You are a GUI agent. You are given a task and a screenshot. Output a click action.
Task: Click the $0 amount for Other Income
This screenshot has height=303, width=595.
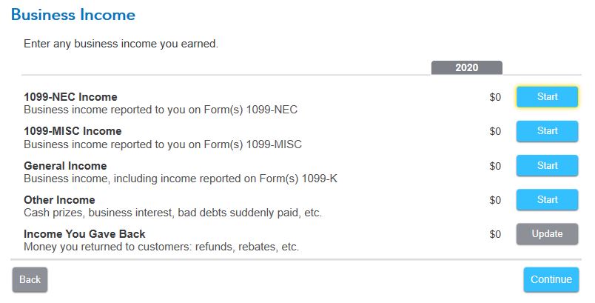[x=495, y=200]
